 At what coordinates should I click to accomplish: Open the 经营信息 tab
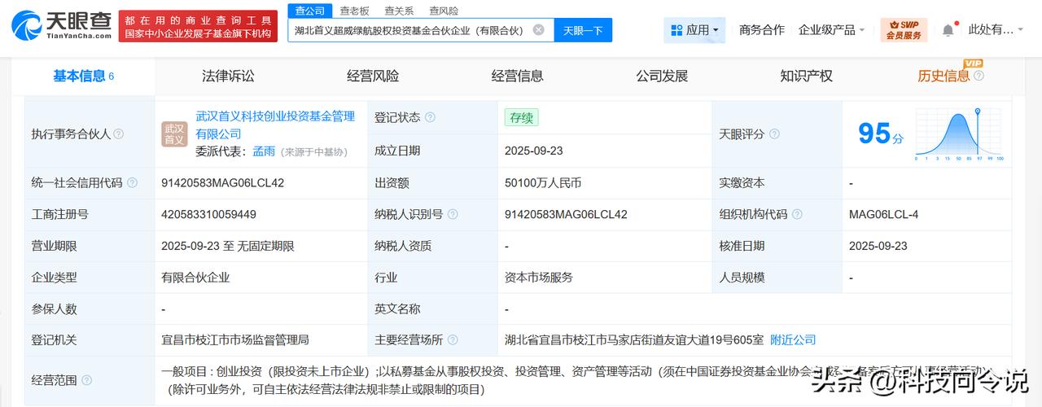click(x=518, y=76)
